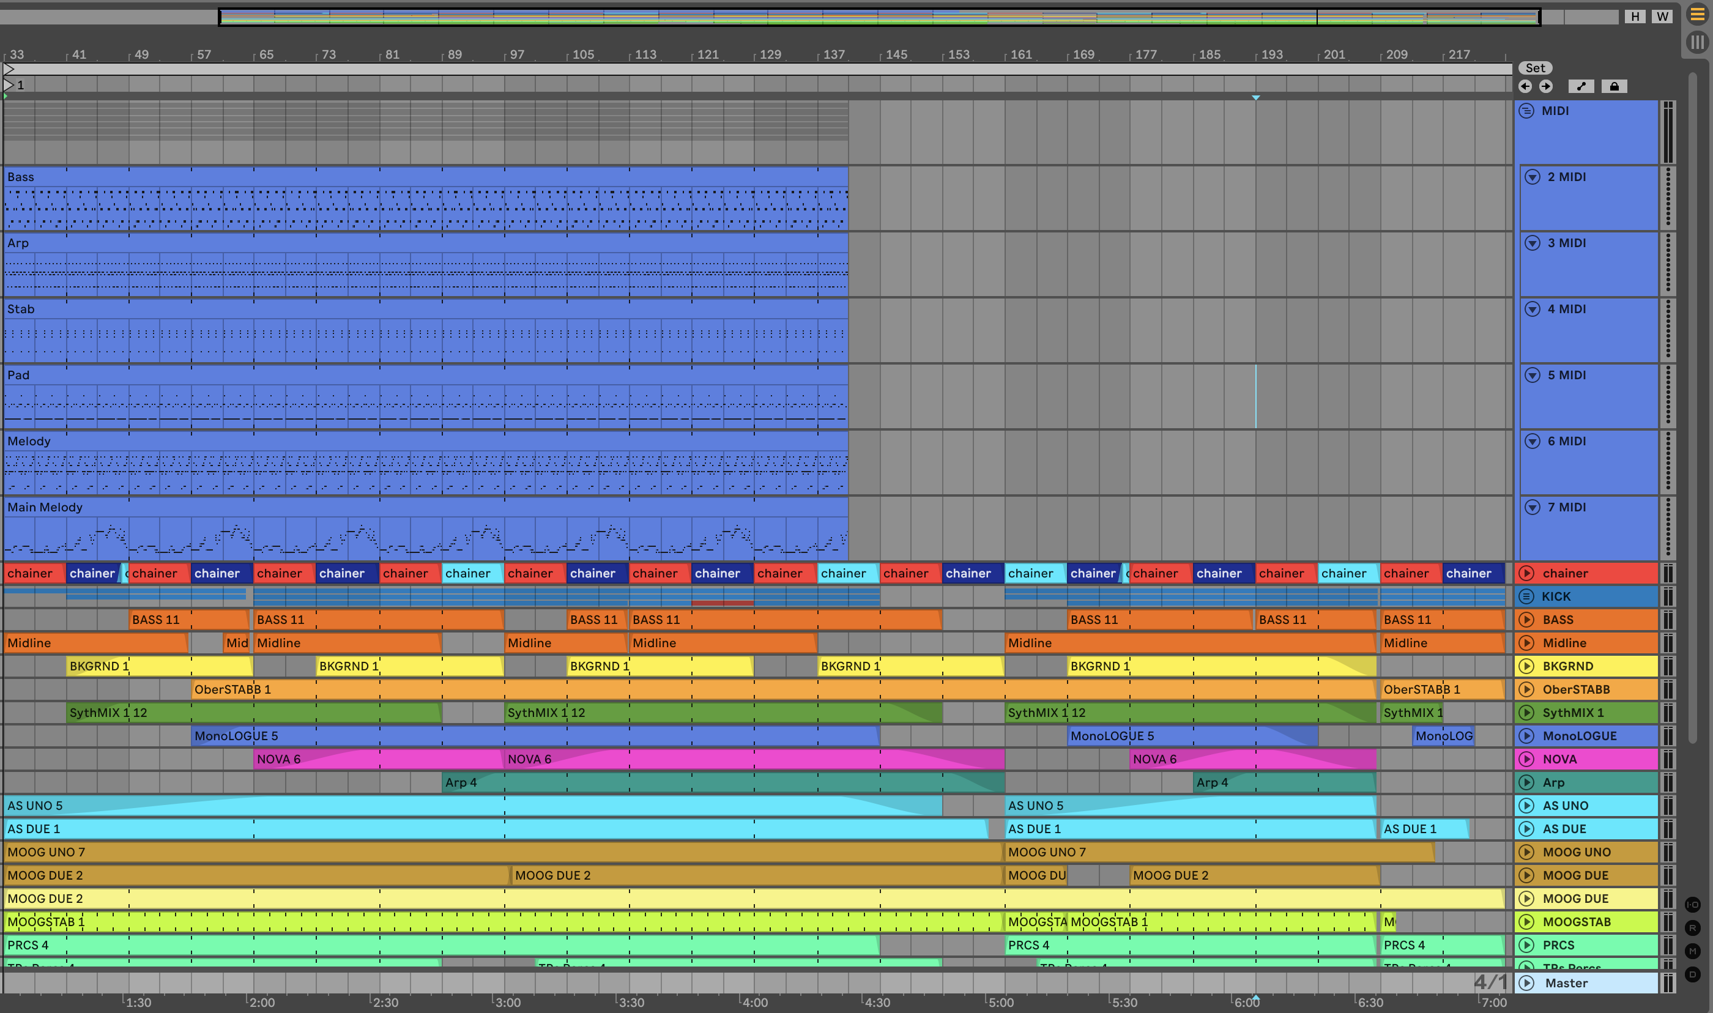Switch to Arrangement view with the orange lines icon
Image resolution: width=1713 pixels, height=1013 pixels.
click(x=1697, y=14)
